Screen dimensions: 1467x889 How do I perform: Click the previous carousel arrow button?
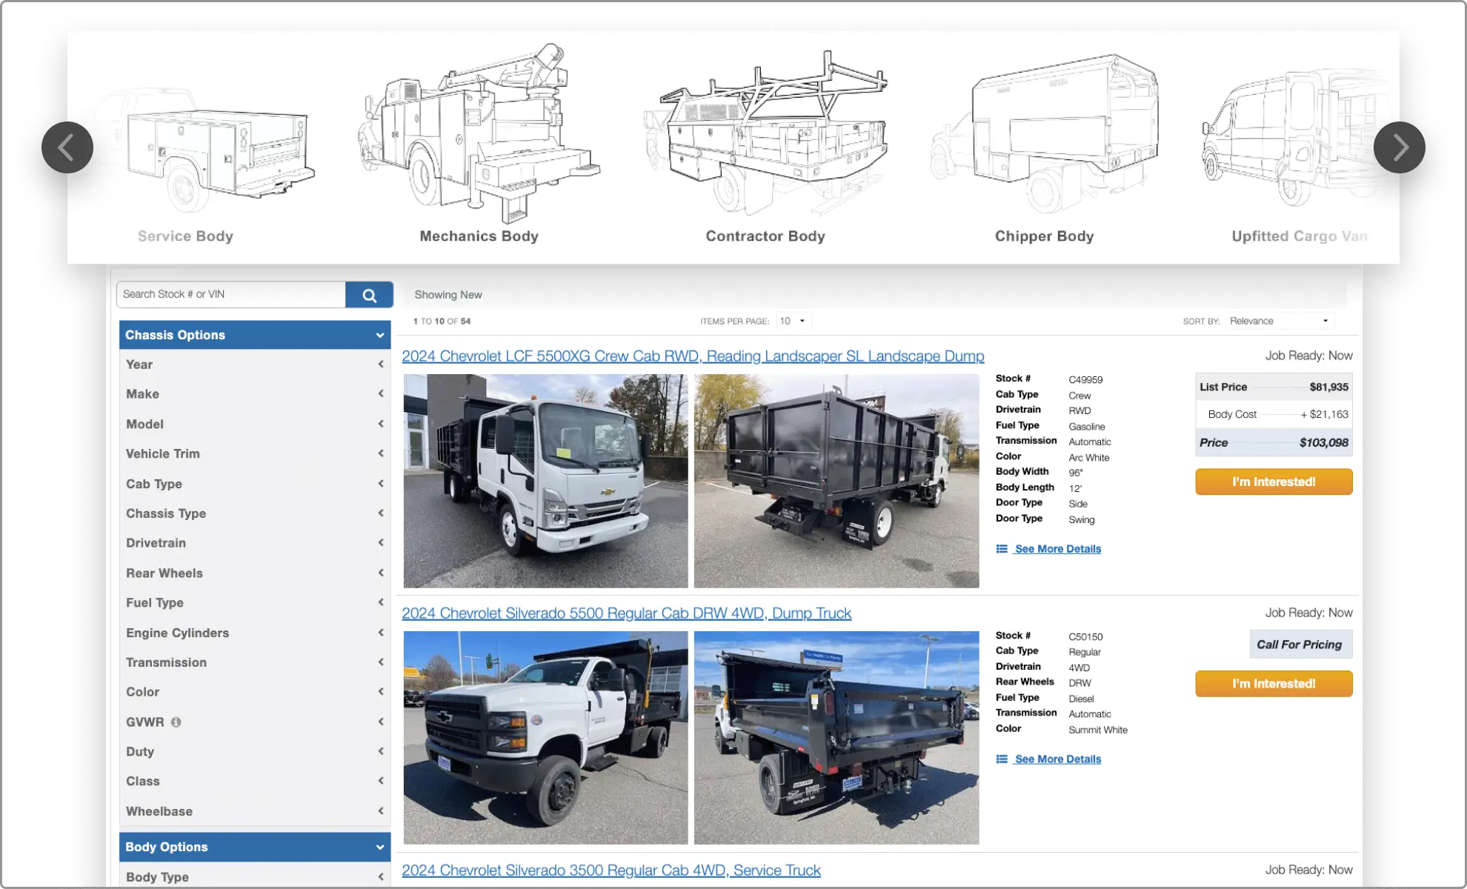pyautogui.click(x=67, y=147)
